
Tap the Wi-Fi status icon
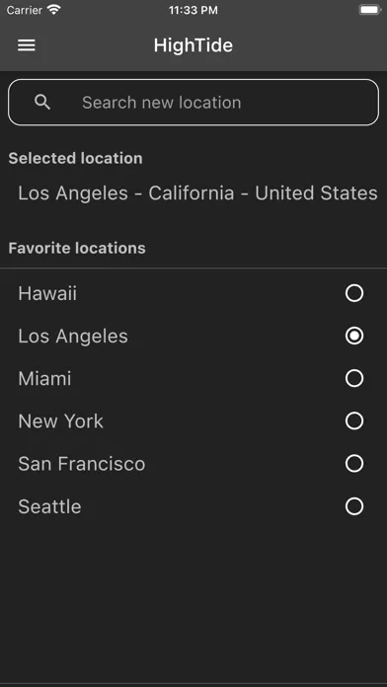click(54, 10)
